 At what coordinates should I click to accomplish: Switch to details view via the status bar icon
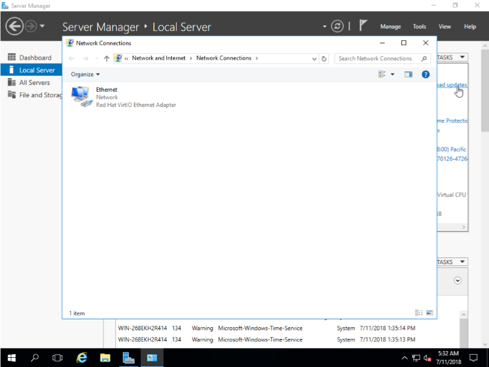(x=419, y=313)
